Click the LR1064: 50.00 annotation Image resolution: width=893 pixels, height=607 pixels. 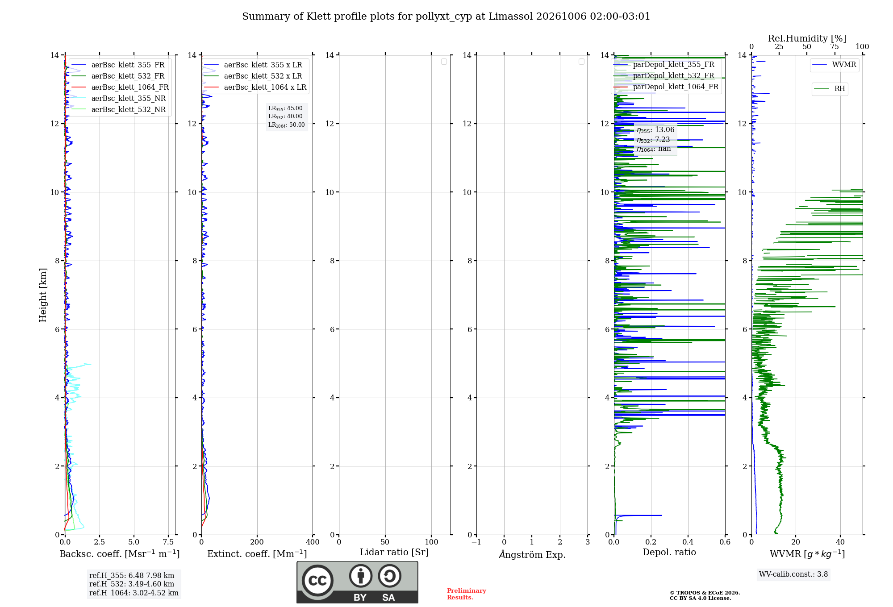(287, 125)
